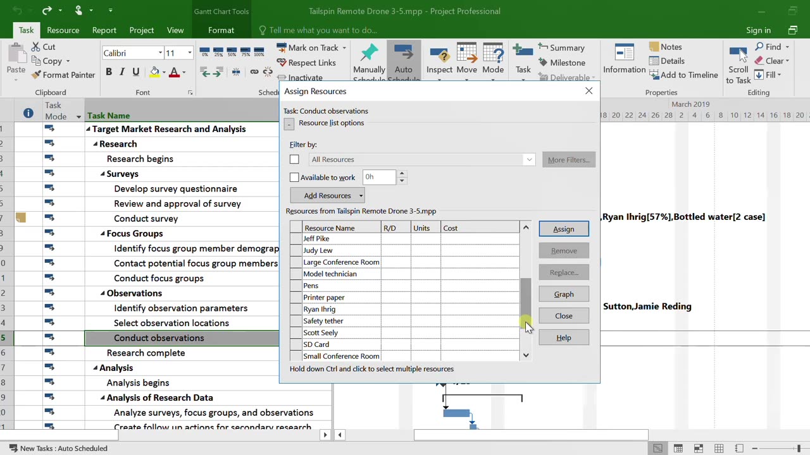Screen dimensions: 810x455
Task: Click the Move task icon
Action: (466, 54)
